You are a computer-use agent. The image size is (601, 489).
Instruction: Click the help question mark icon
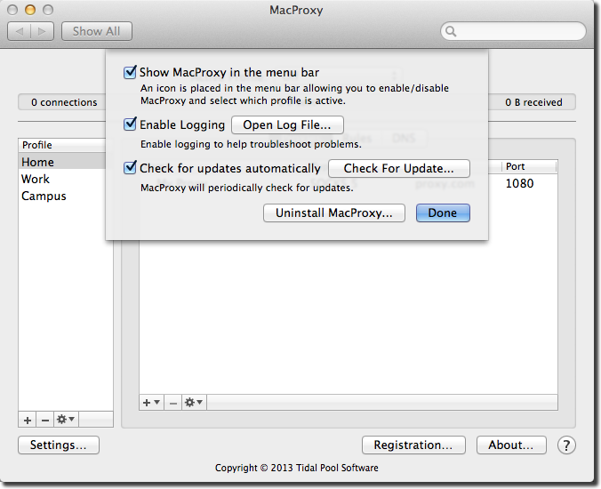click(566, 445)
